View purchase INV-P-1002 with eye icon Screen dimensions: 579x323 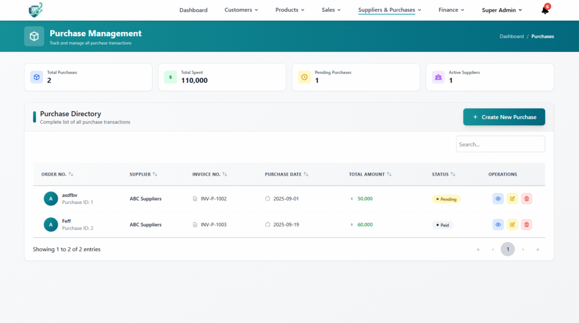(x=498, y=199)
